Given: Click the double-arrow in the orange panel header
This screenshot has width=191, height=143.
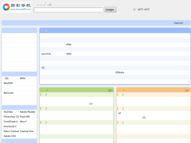Looking at the screenshot, I should coord(124,90).
